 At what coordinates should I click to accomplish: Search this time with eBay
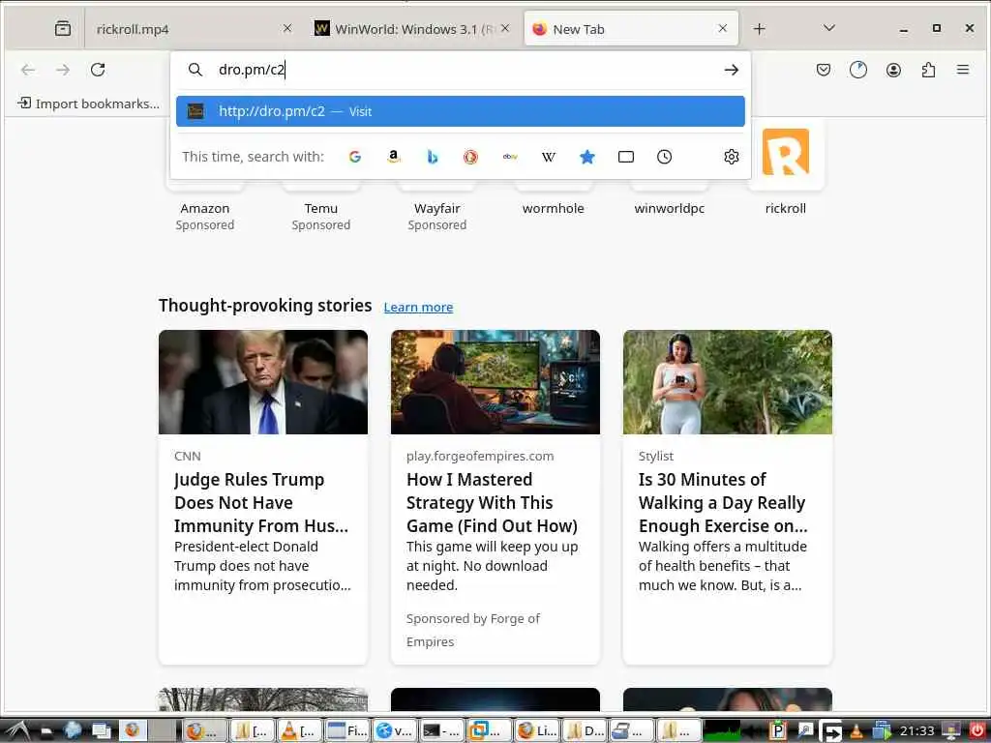(x=510, y=157)
